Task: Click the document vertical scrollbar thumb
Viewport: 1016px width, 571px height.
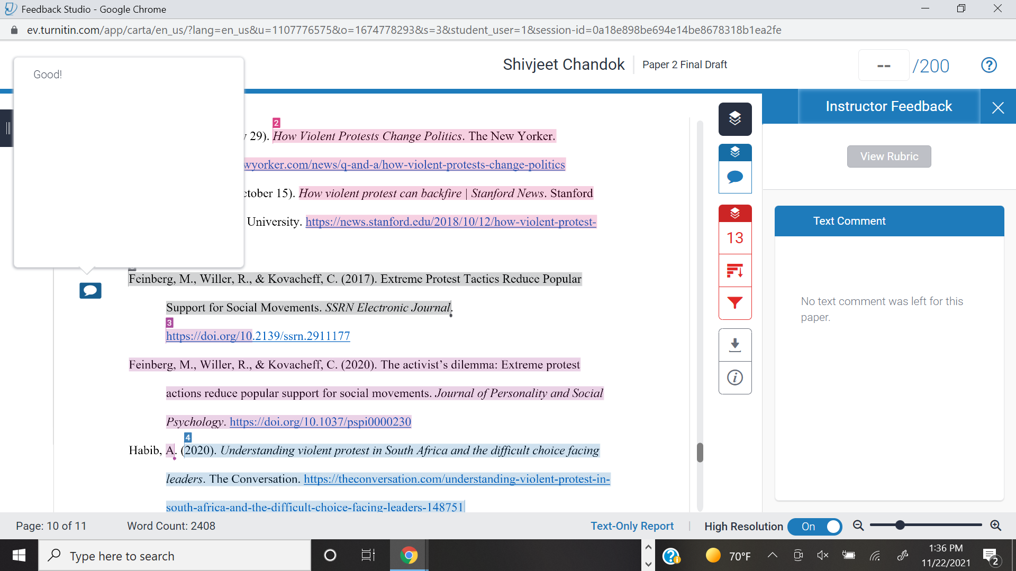Action: 700,453
